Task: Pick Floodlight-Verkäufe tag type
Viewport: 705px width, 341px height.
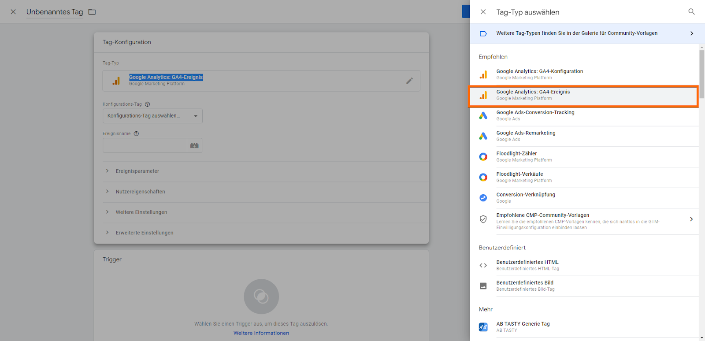Action: tap(584, 177)
